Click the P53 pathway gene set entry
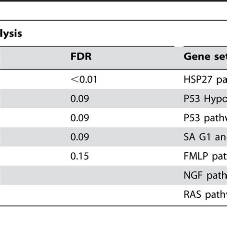Screen dimensions: 227x227 point(205,118)
